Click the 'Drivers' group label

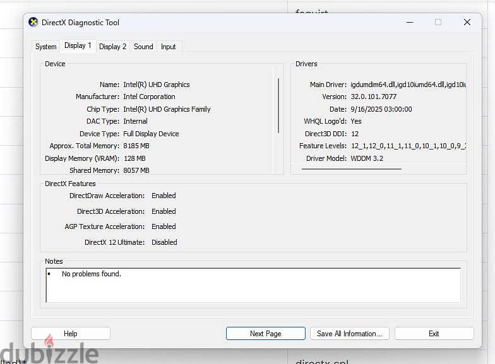click(x=306, y=64)
